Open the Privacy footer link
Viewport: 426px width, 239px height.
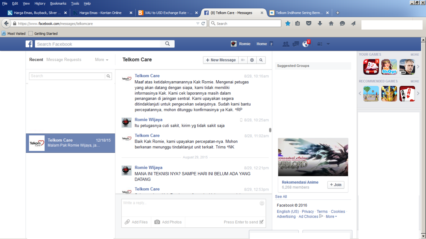[308, 211]
